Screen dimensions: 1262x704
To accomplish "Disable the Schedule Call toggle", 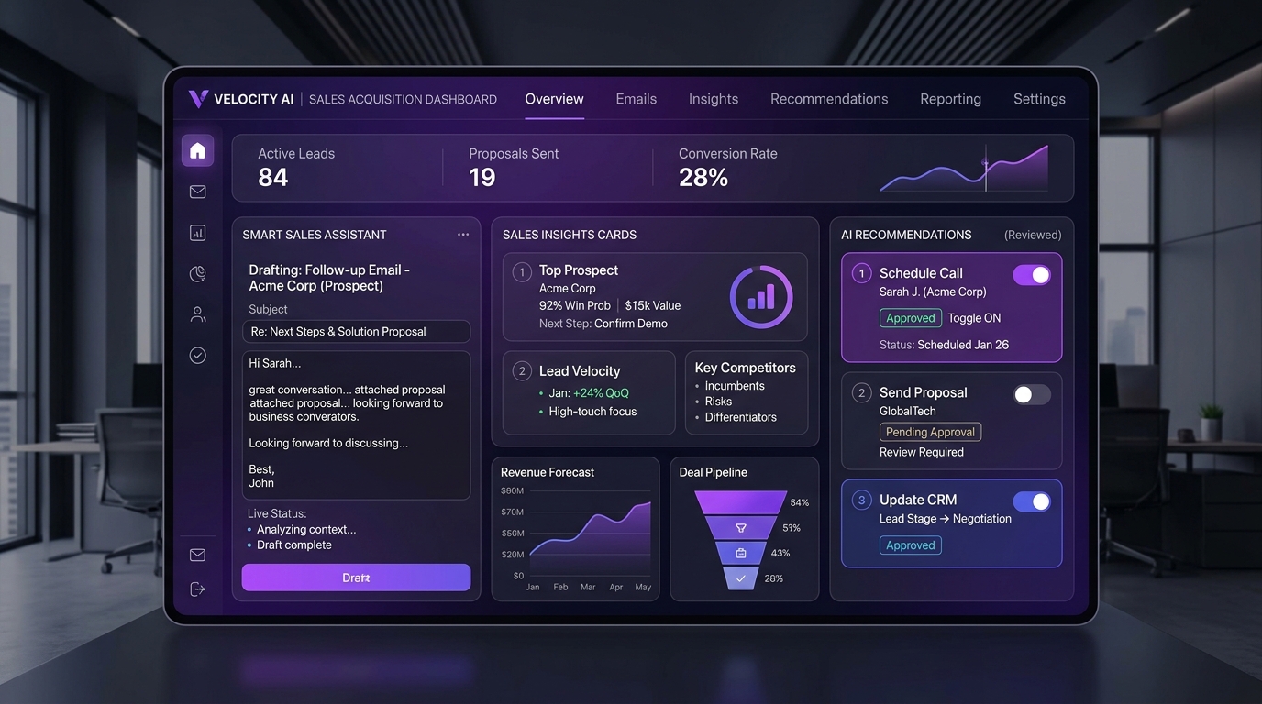I will pos(1032,274).
